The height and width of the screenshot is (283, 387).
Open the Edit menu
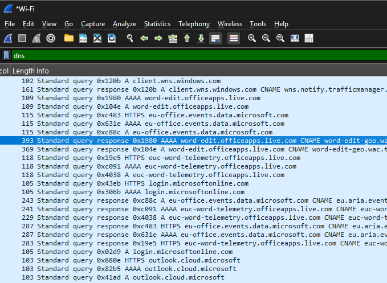tap(28, 24)
